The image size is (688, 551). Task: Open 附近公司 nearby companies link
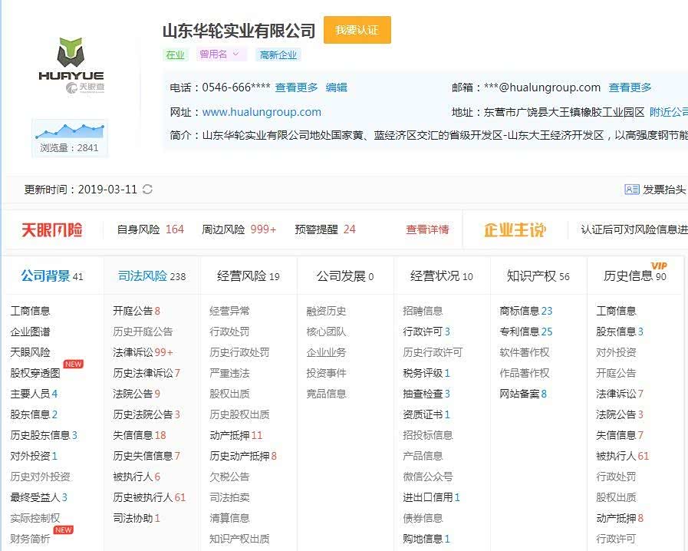(x=668, y=112)
